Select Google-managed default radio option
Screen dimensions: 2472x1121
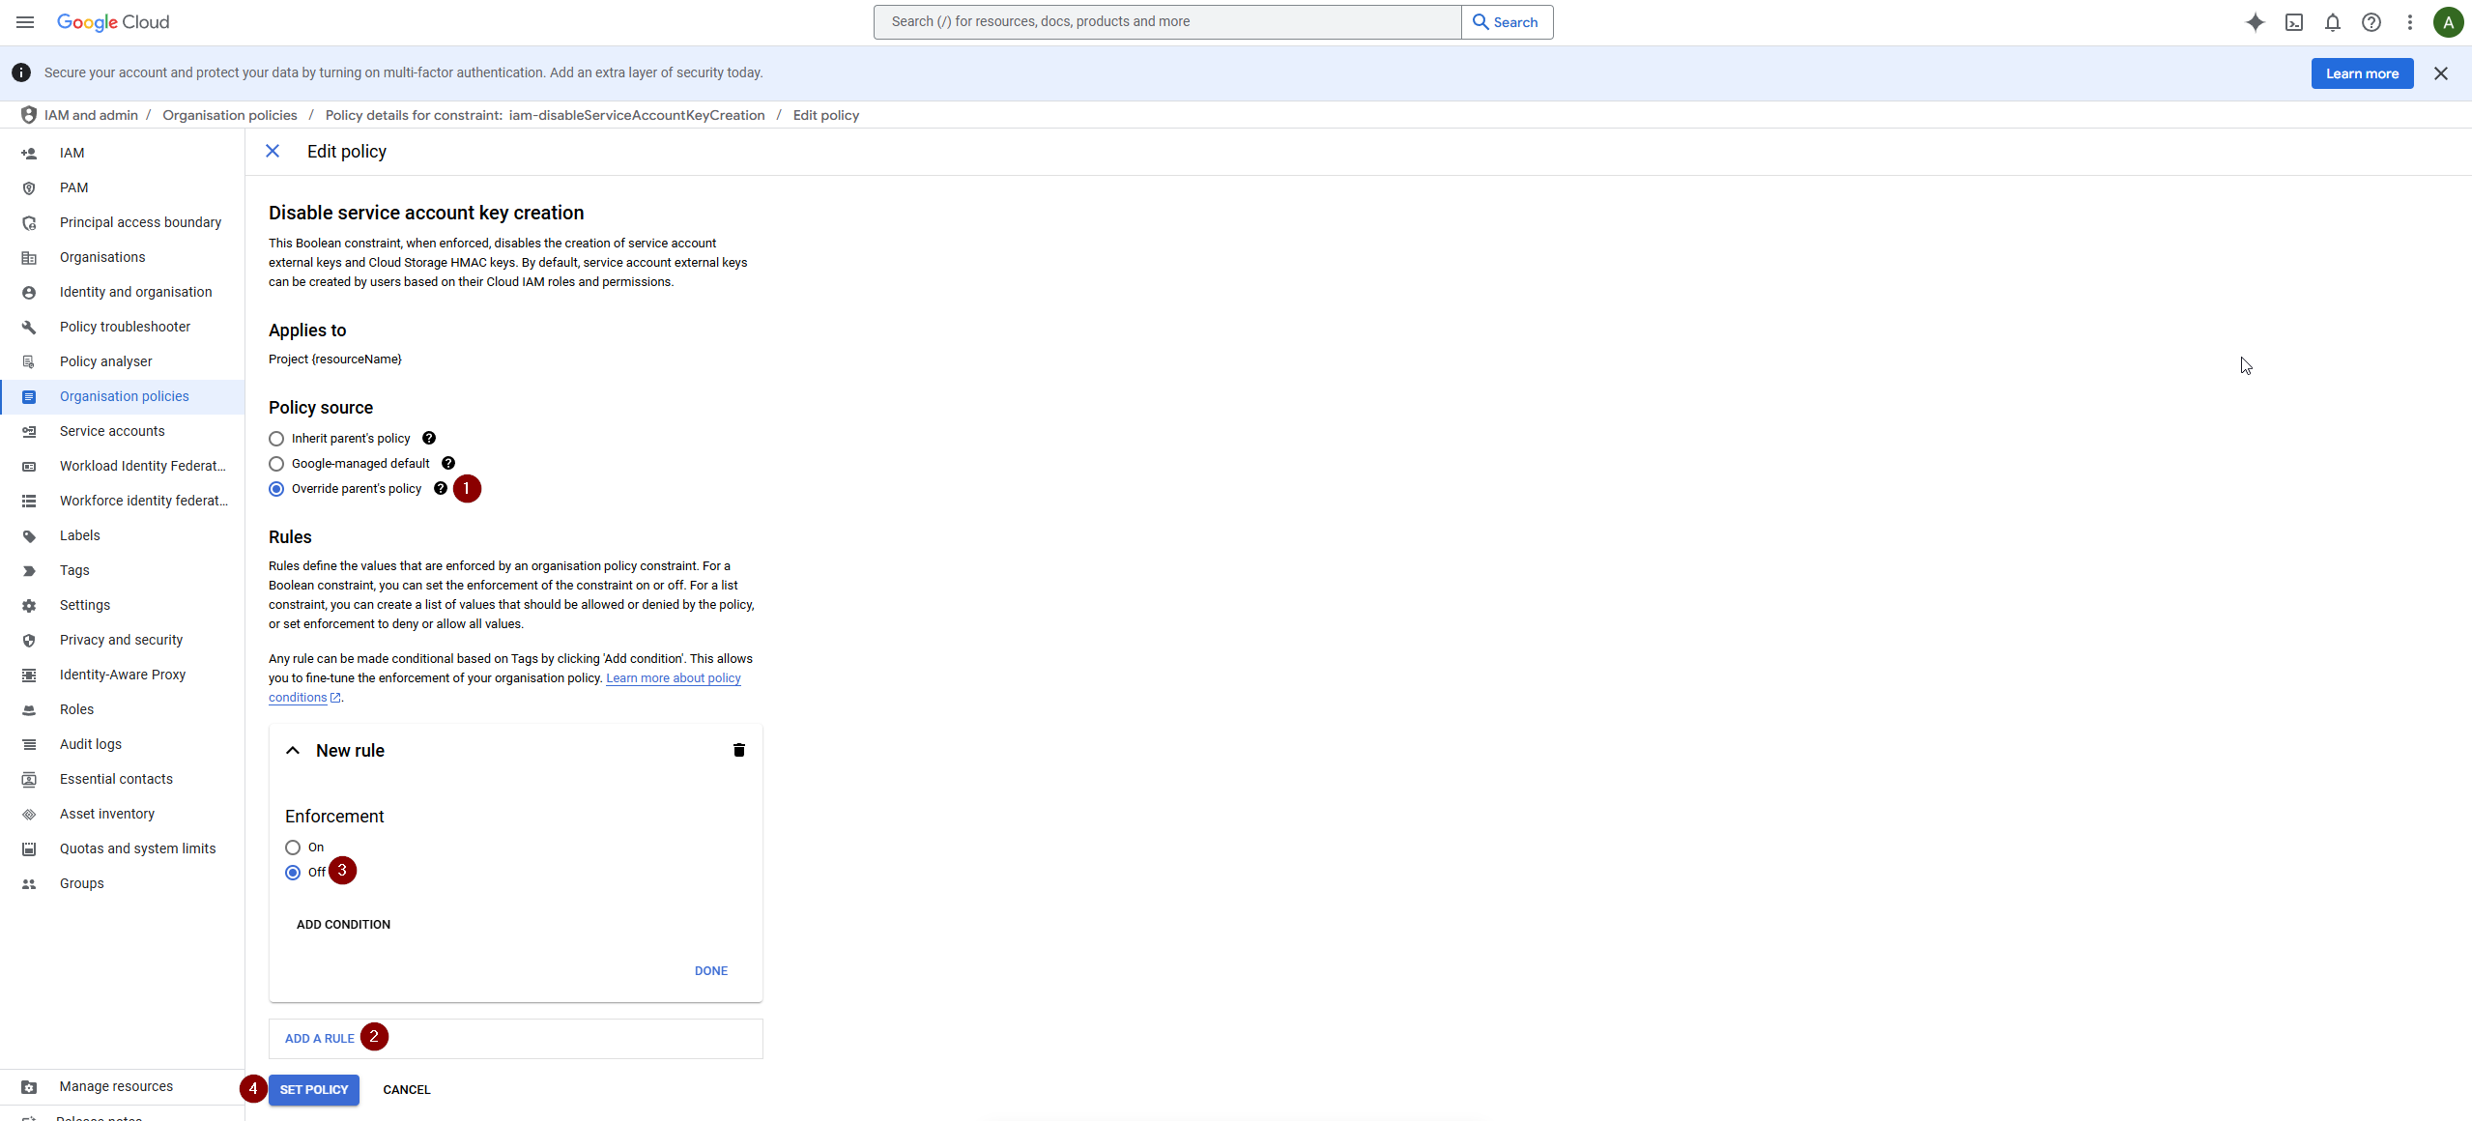[x=276, y=464]
